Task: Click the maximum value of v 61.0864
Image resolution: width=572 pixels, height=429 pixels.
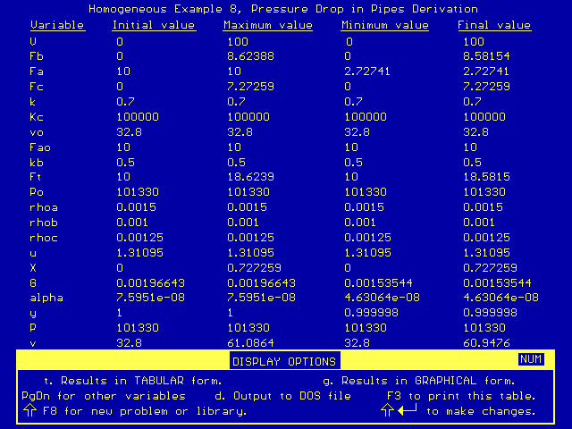Action: (248, 342)
